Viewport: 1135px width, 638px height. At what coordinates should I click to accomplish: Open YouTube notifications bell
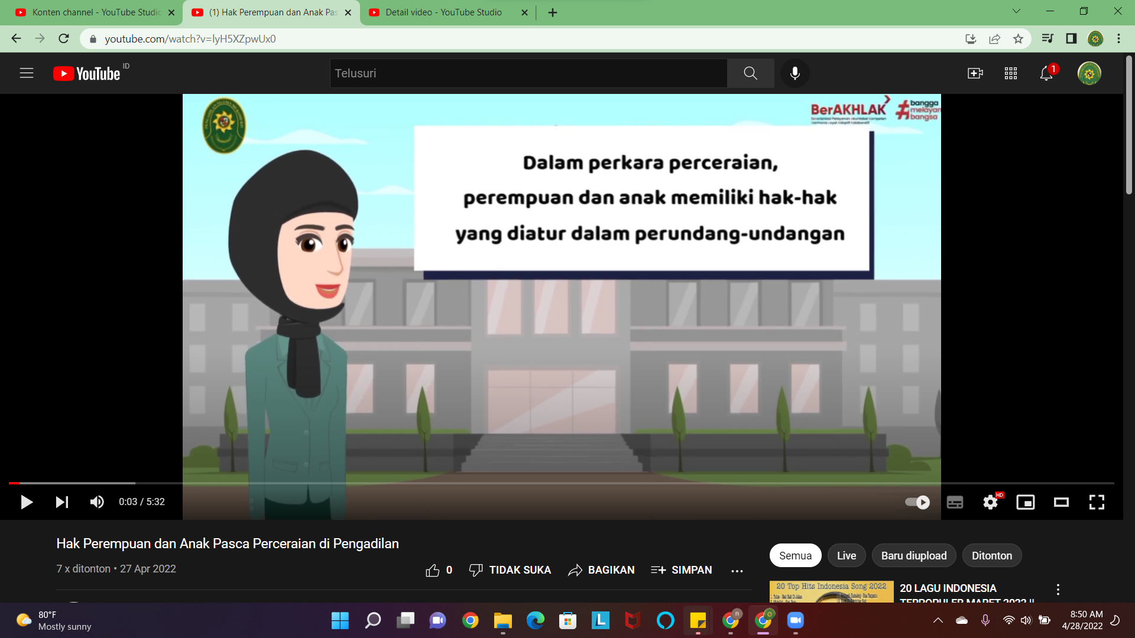tap(1046, 73)
